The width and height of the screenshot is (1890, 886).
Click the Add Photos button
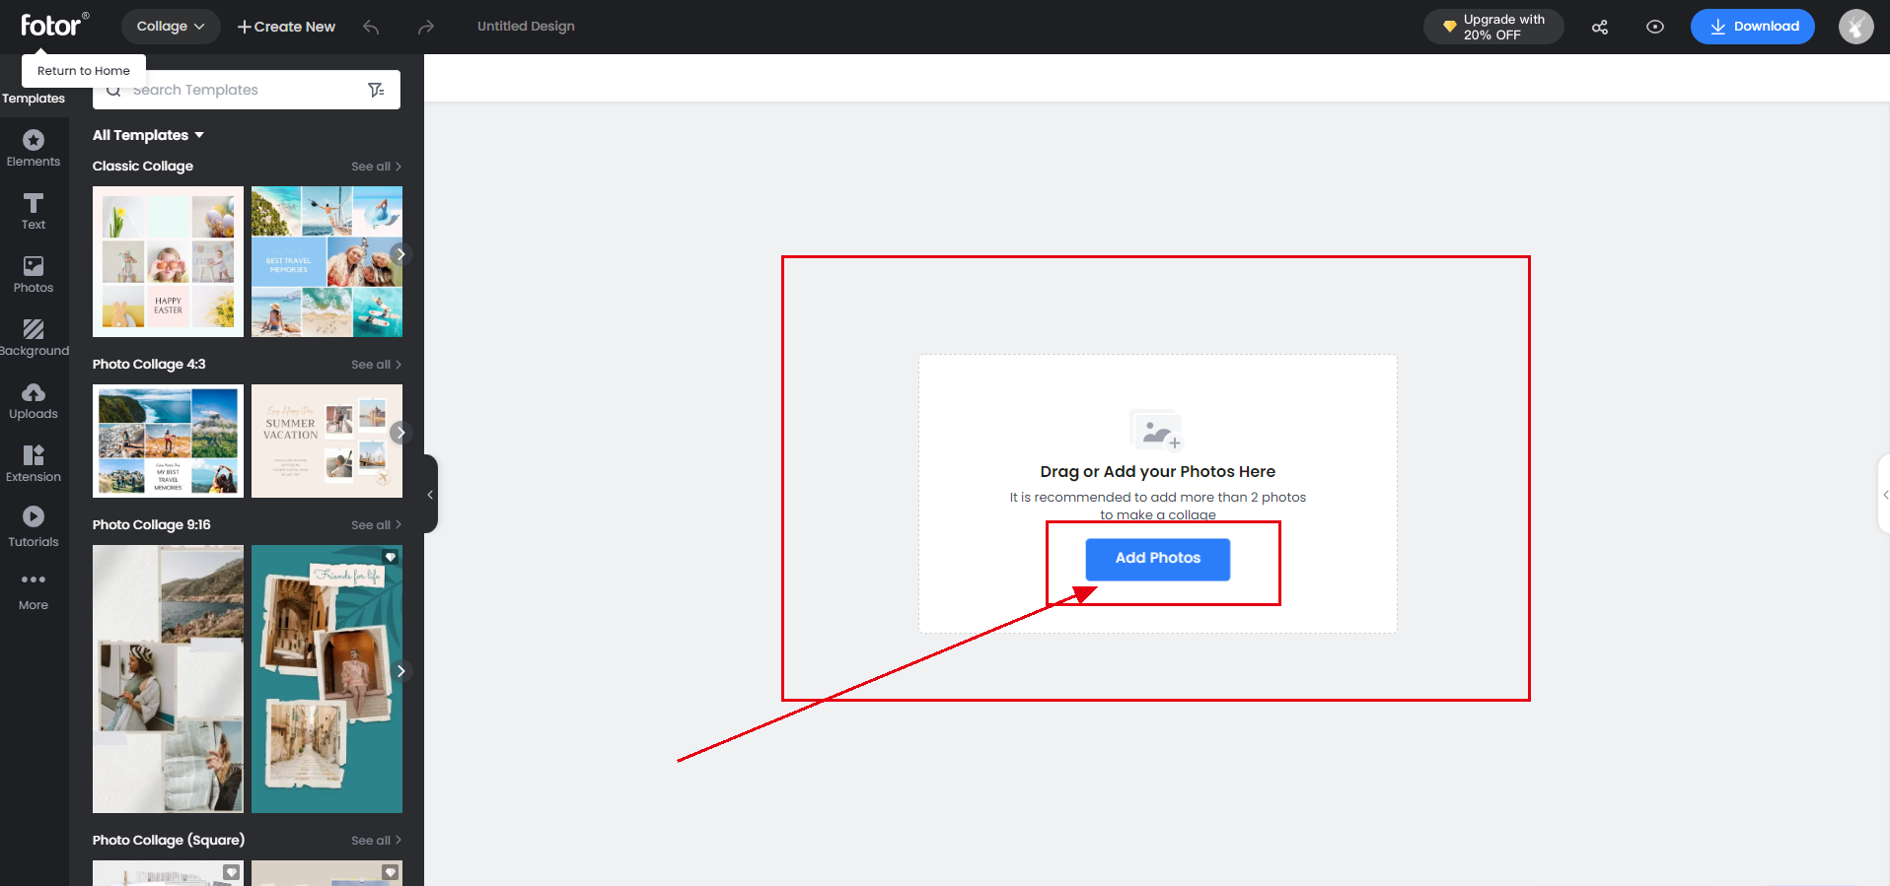pyautogui.click(x=1158, y=559)
